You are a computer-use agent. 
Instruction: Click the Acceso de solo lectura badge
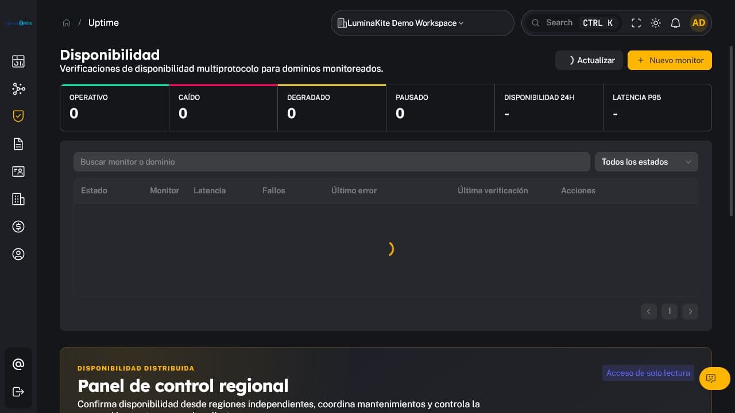click(x=648, y=373)
